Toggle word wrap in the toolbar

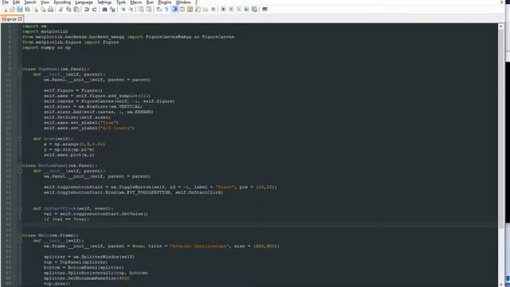click(x=159, y=10)
